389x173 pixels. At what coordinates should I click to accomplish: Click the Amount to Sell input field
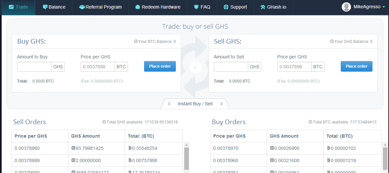click(x=231, y=67)
